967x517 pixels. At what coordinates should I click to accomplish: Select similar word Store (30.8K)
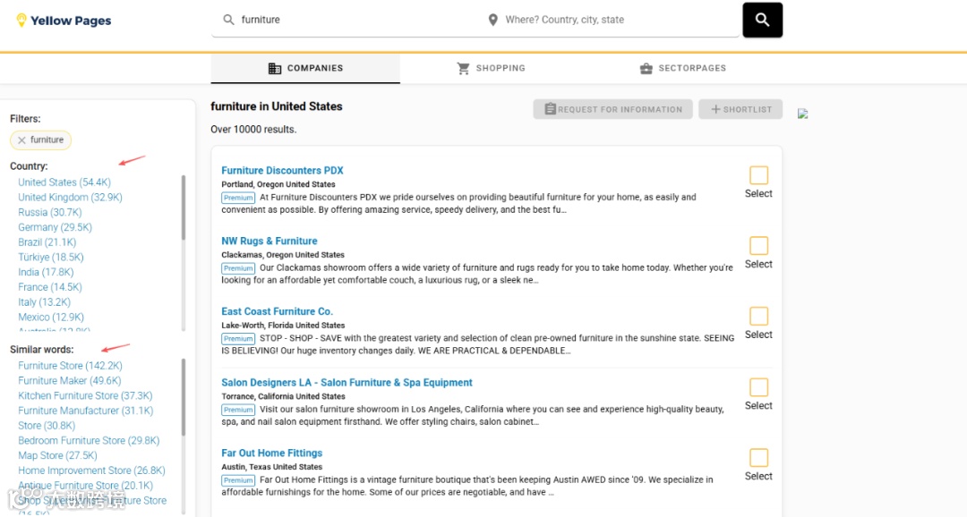pyautogui.click(x=47, y=426)
